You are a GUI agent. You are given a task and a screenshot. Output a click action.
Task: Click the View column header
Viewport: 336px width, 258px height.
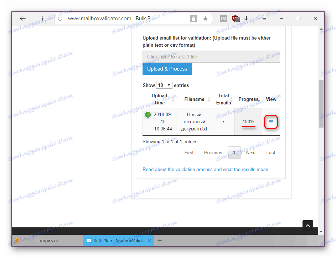click(271, 99)
